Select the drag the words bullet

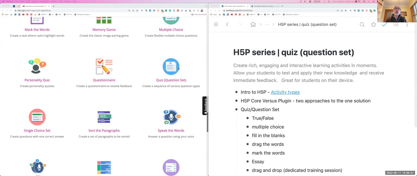tap(268, 144)
